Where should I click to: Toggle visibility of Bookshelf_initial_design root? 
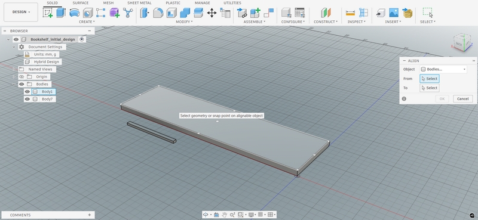(x=16, y=39)
